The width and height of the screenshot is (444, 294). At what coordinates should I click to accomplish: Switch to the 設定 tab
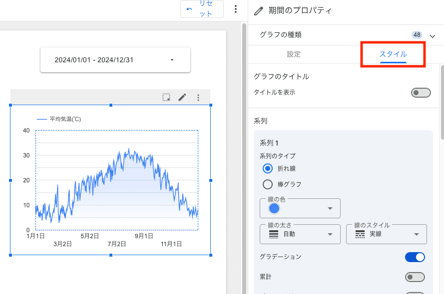[x=294, y=54]
